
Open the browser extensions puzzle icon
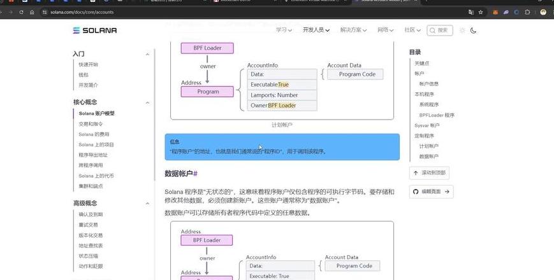tap(527, 12)
